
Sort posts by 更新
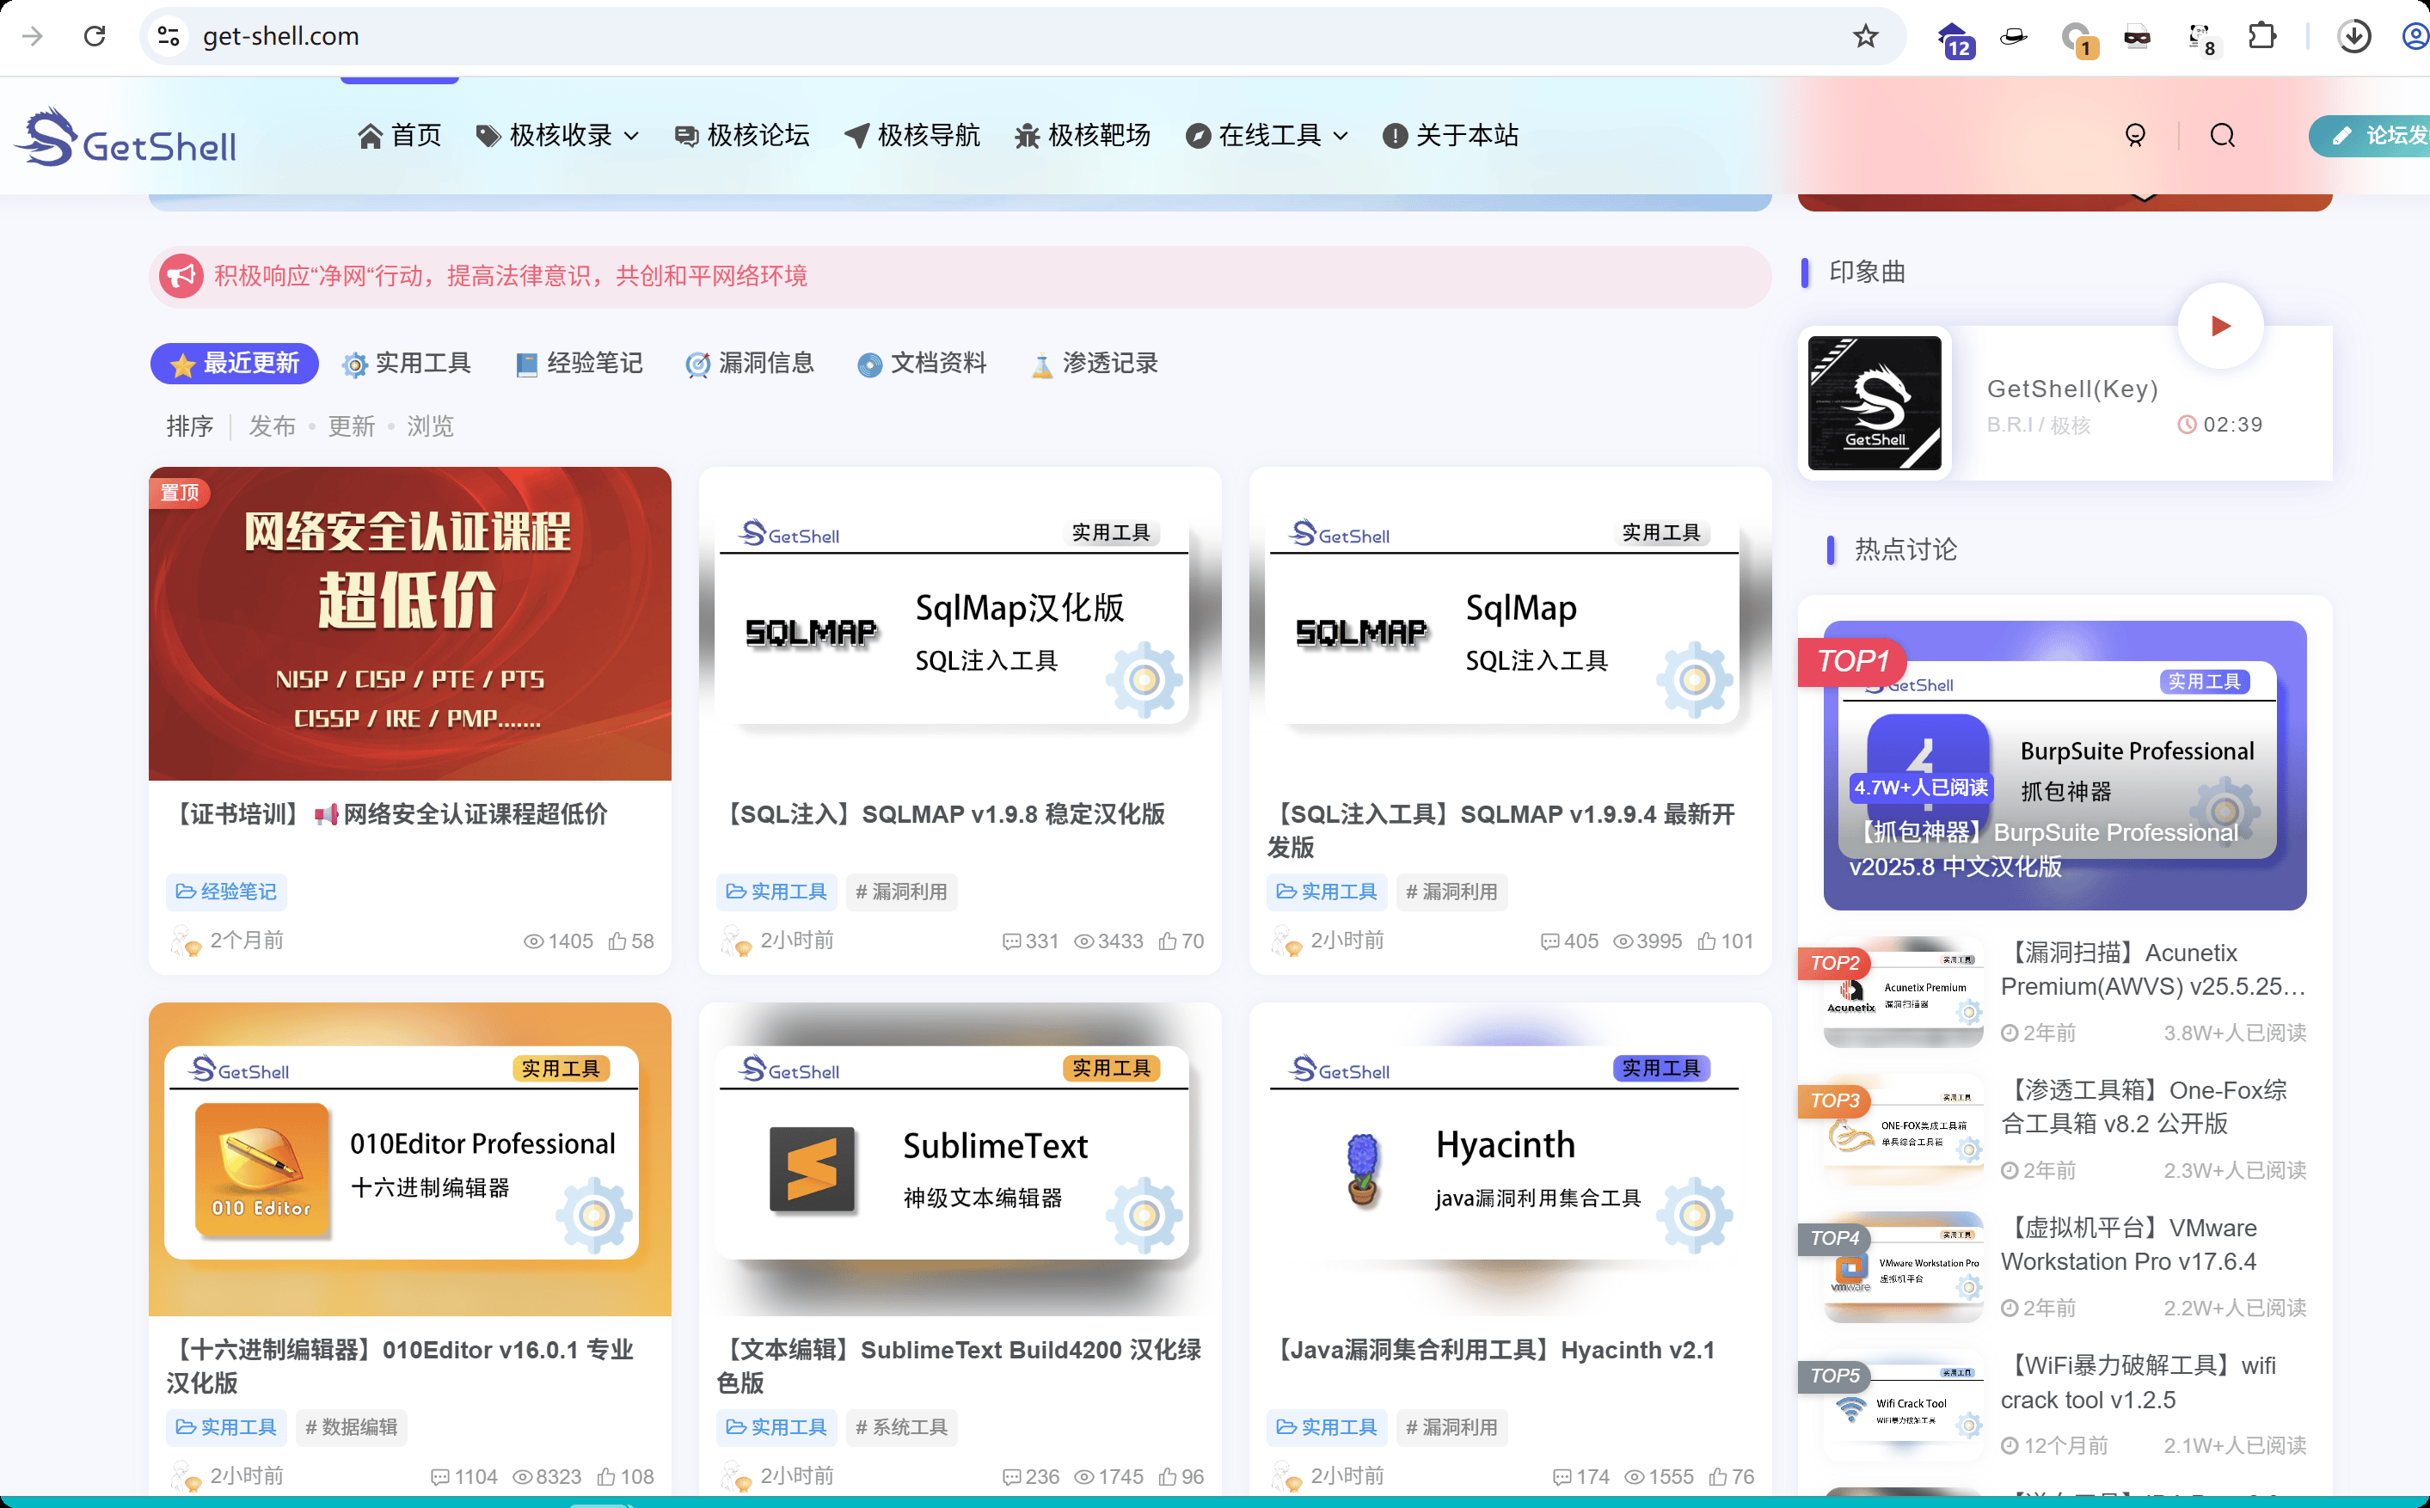point(351,427)
